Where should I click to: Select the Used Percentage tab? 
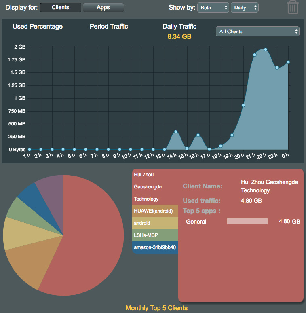point(38,27)
